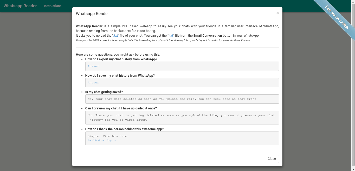Open Answer link under export chat history question
The width and height of the screenshot is (355, 171).
point(93,66)
